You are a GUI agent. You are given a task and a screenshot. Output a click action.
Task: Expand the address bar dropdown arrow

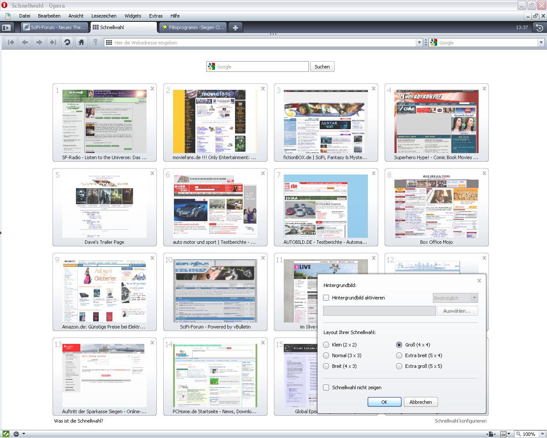(419, 42)
